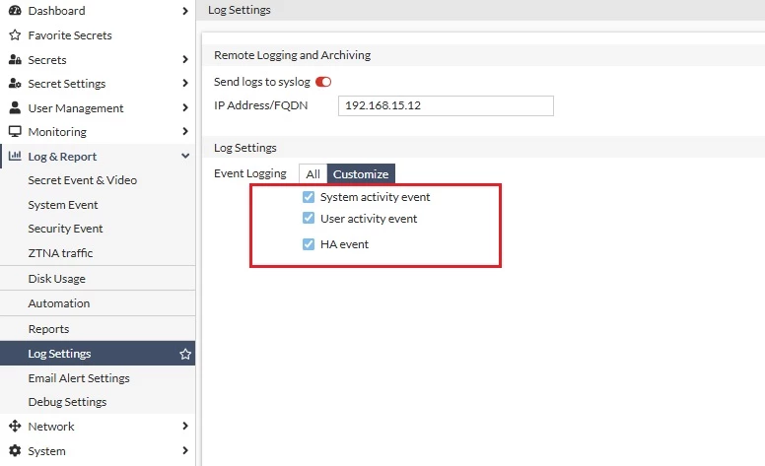The image size is (765, 466).
Task: Click the Log & Report chart icon
Action: coord(15,156)
